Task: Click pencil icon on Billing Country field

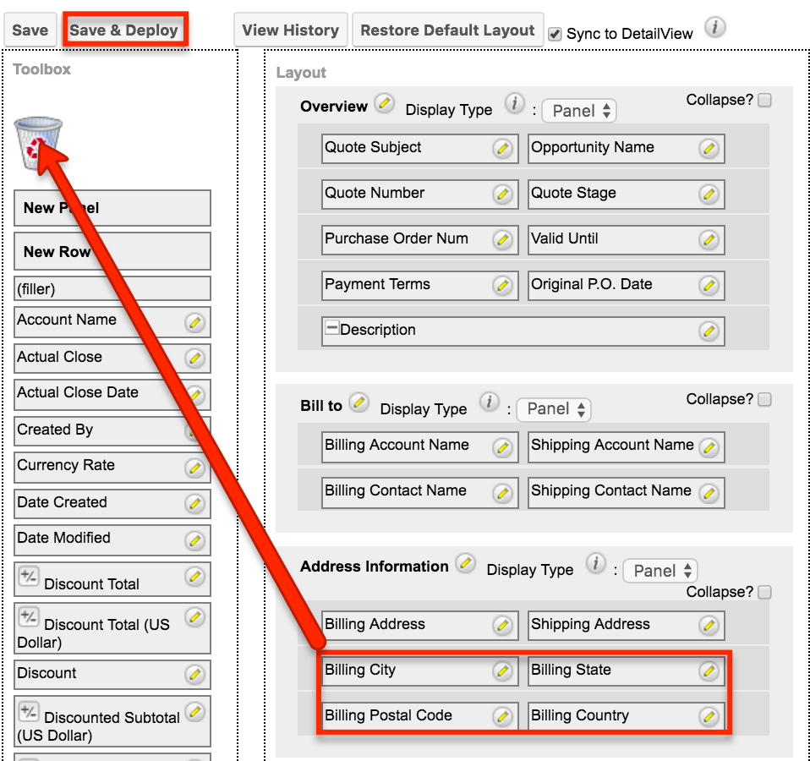Action: click(709, 716)
